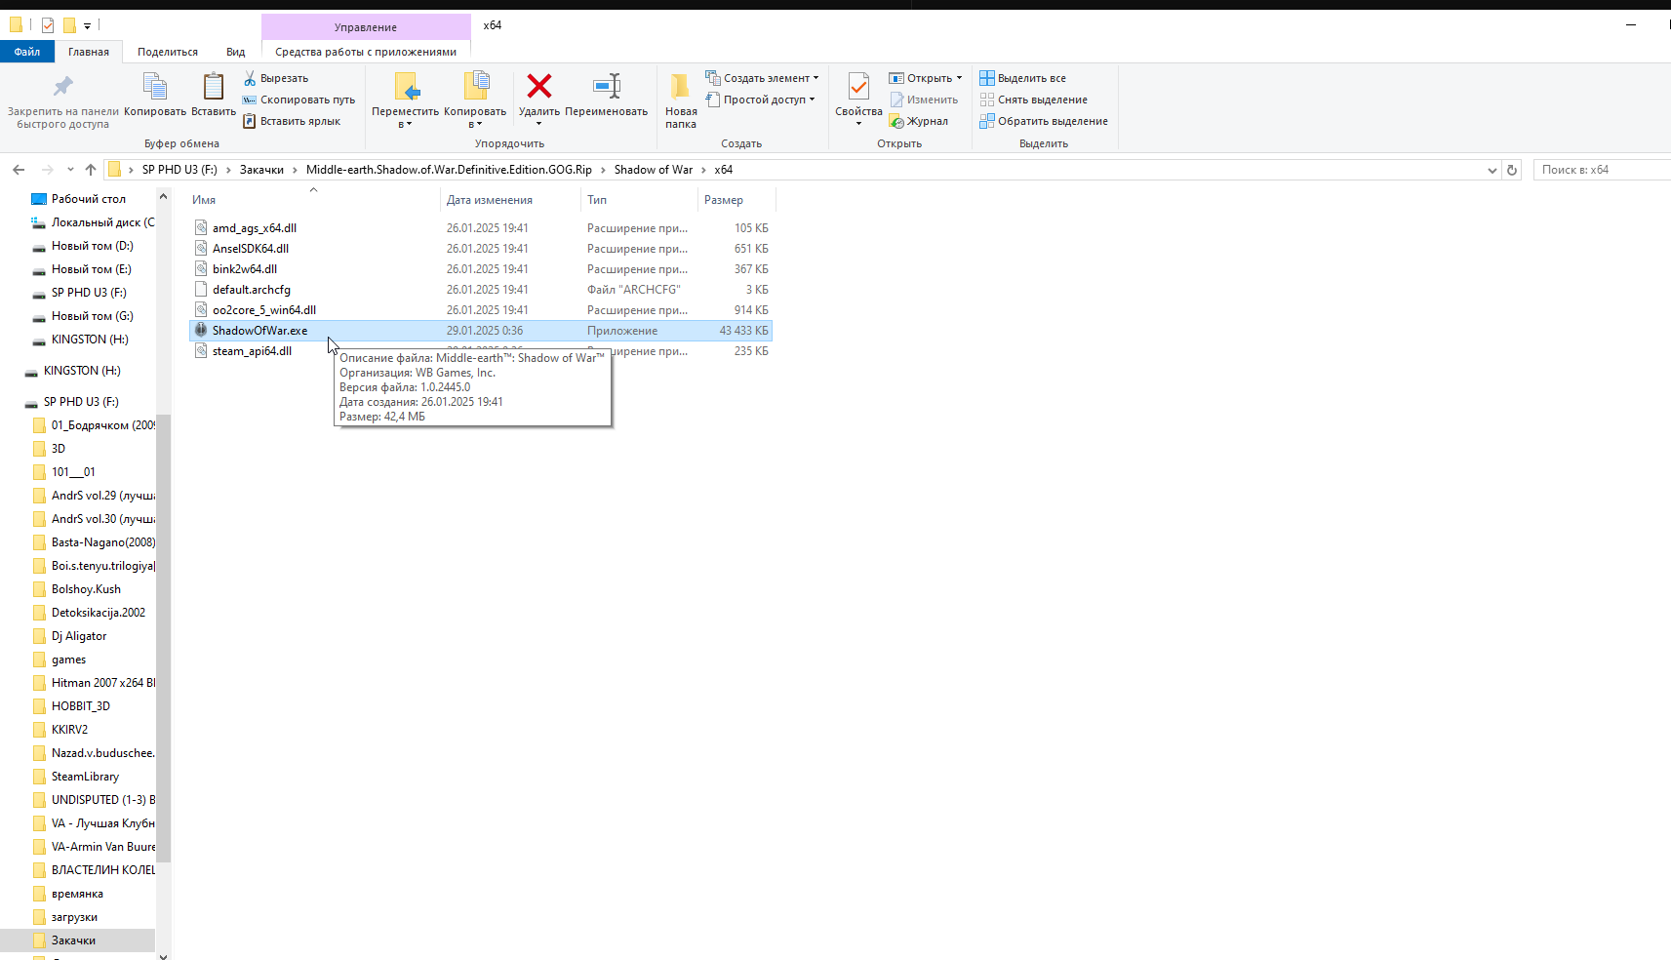Navigate to Shadow of War breadcrumb
The height and width of the screenshot is (960, 1671).
click(x=654, y=170)
